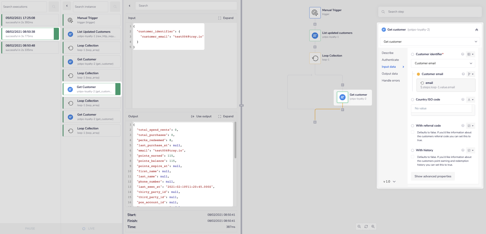Click Show advanced properties

coord(433,176)
